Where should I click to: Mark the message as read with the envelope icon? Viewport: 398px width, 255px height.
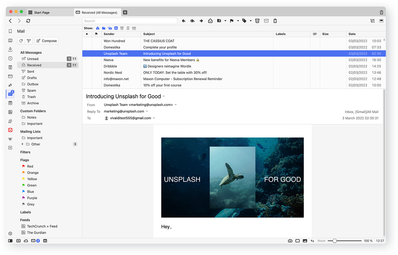pyautogui.click(x=210, y=21)
